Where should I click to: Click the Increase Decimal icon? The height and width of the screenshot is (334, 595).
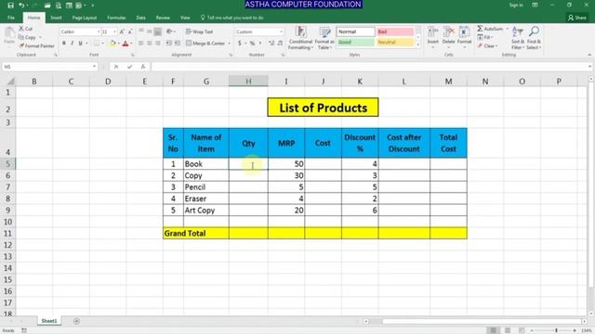click(271, 44)
